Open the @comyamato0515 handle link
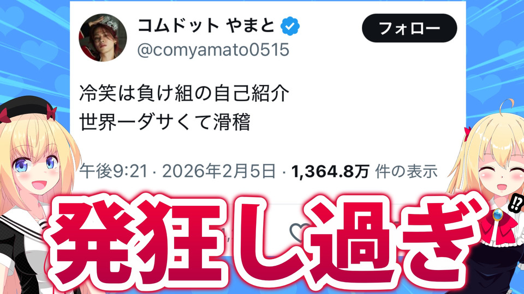The height and width of the screenshot is (294, 524). coord(213,50)
